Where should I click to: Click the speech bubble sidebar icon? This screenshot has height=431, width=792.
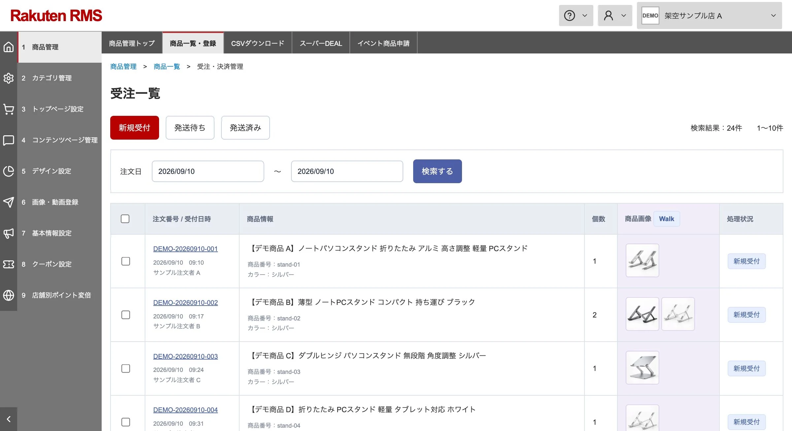(x=9, y=140)
